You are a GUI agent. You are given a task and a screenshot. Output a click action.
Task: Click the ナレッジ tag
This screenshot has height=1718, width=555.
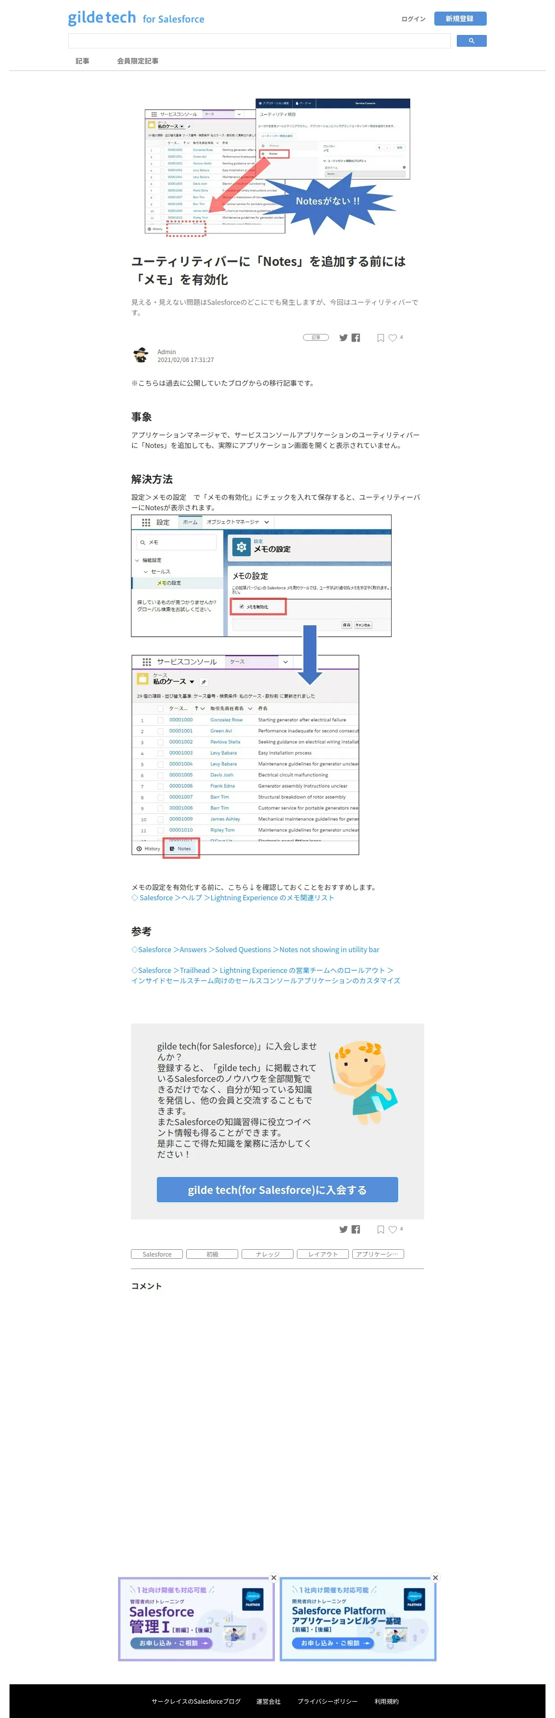click(x=268, y=1254)
